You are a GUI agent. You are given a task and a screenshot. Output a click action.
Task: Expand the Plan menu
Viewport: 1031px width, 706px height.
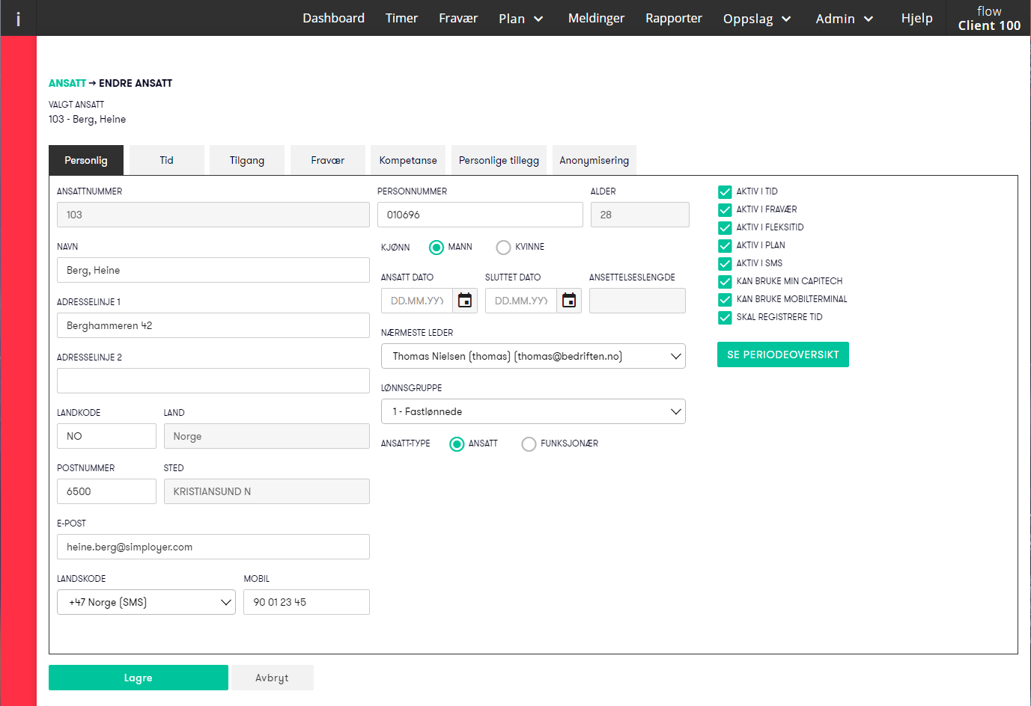(x=521, y=19)
